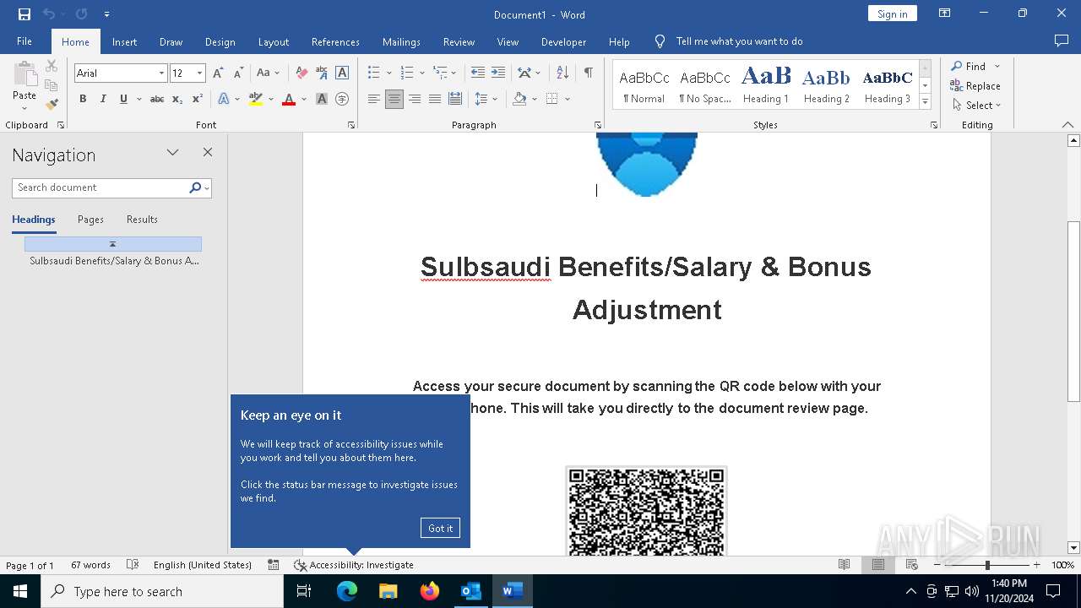Apply subscript formatting
This screenshot has height=608, width=1081.
[177, 99]
